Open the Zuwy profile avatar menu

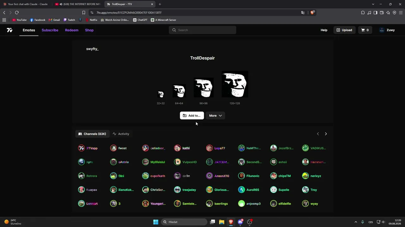click(387, 30)
